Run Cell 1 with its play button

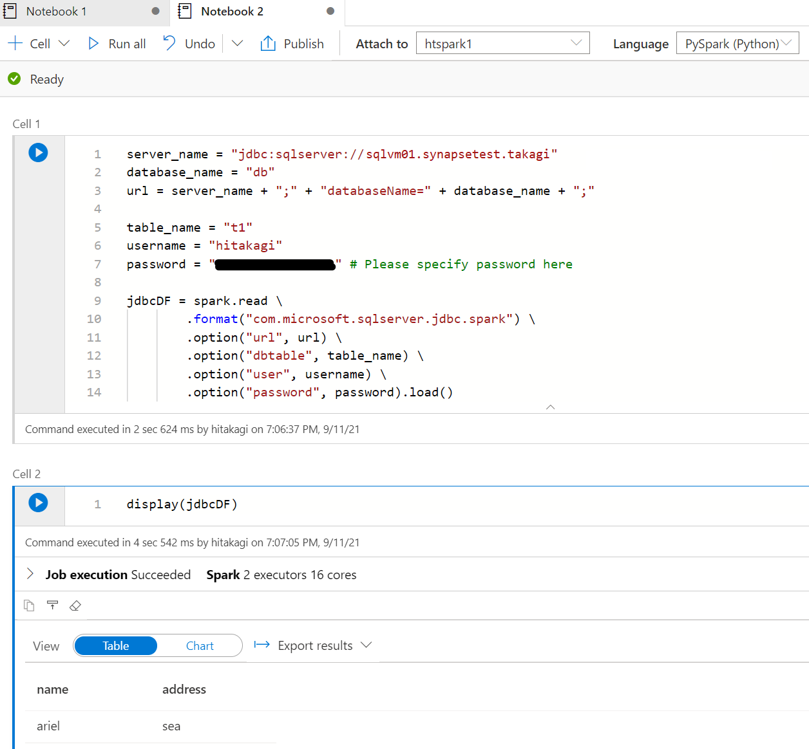point(38,153)
